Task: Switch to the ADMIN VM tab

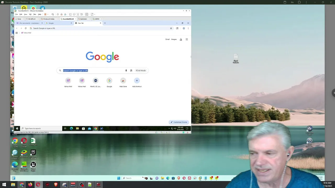Action: tap(97, 19)
